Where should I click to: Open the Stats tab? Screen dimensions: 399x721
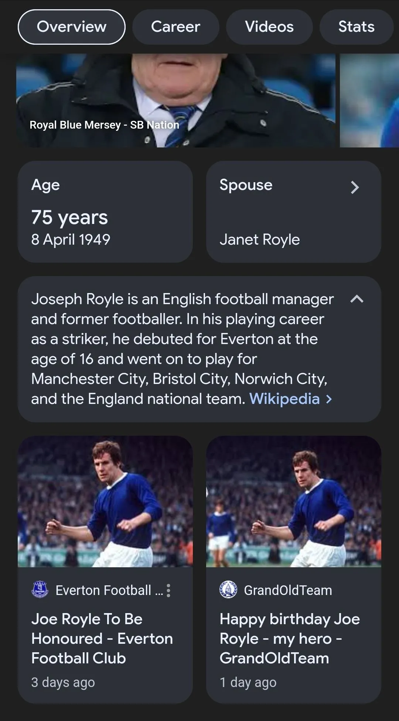point(356,27)
